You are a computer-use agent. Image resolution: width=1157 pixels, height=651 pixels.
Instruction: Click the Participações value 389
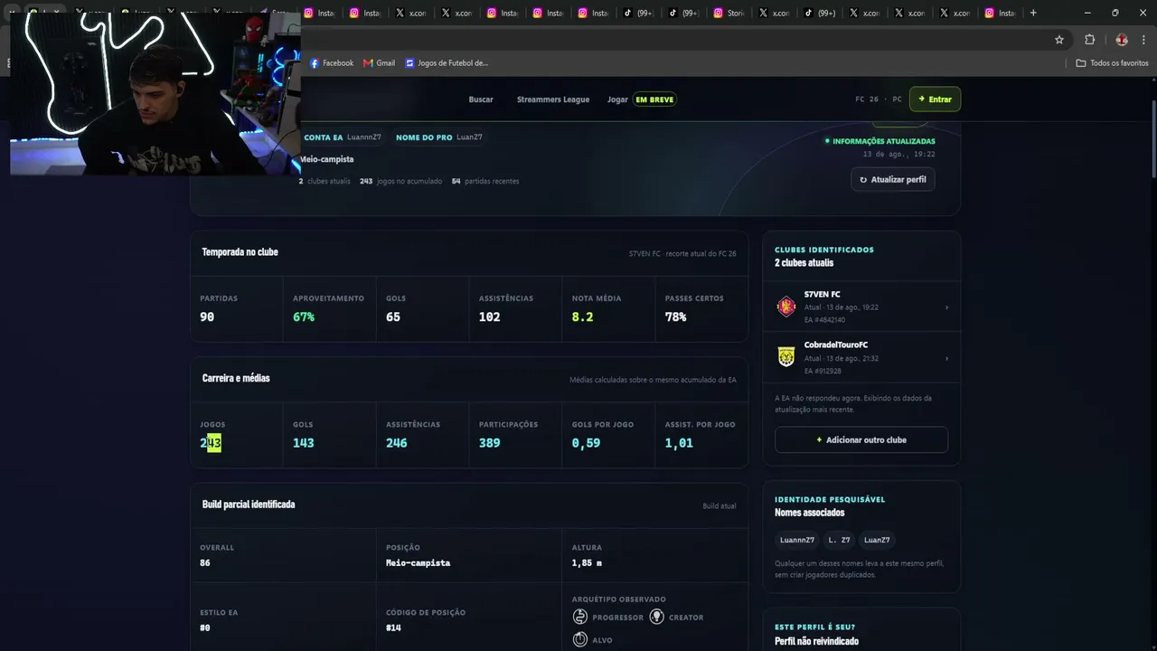pyautogui.click(x=490, y=443)
